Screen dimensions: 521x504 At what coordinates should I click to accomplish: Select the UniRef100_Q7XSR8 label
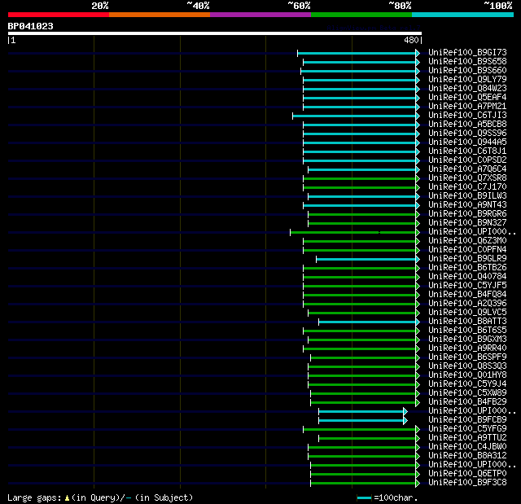pyautogui.click(x=467, y=178)
